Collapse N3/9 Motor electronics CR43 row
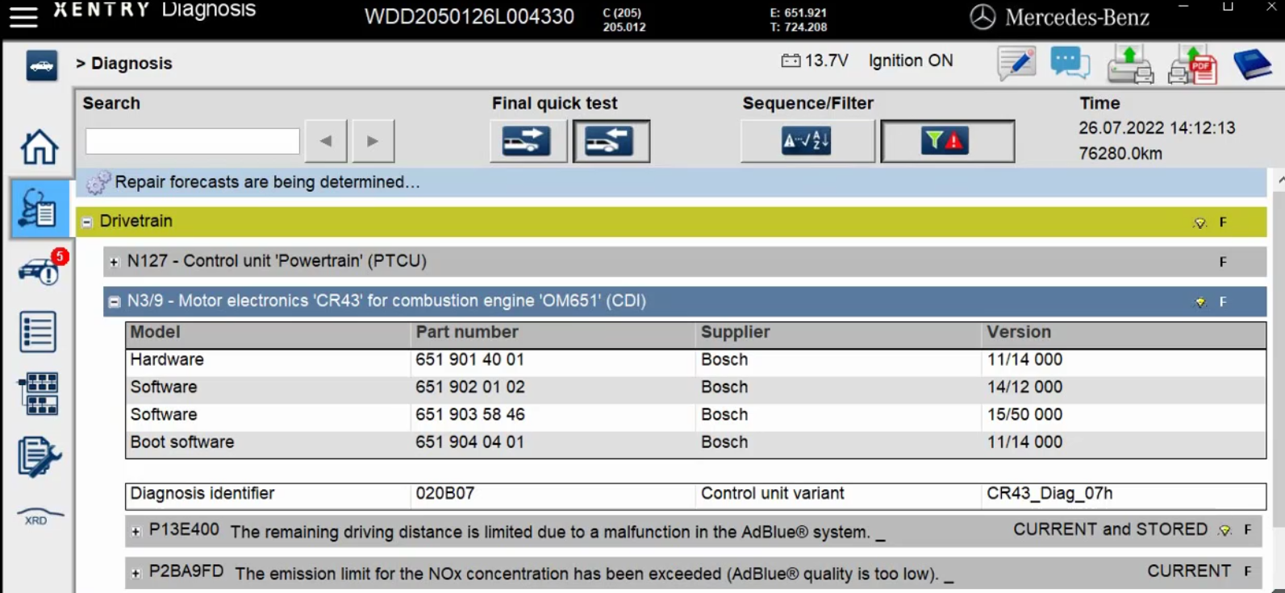 point(114,302)
